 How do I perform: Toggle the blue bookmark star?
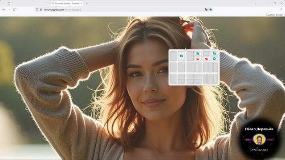211,9
